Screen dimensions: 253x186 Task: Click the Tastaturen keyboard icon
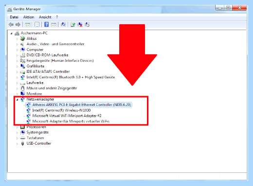pos(22,138)
